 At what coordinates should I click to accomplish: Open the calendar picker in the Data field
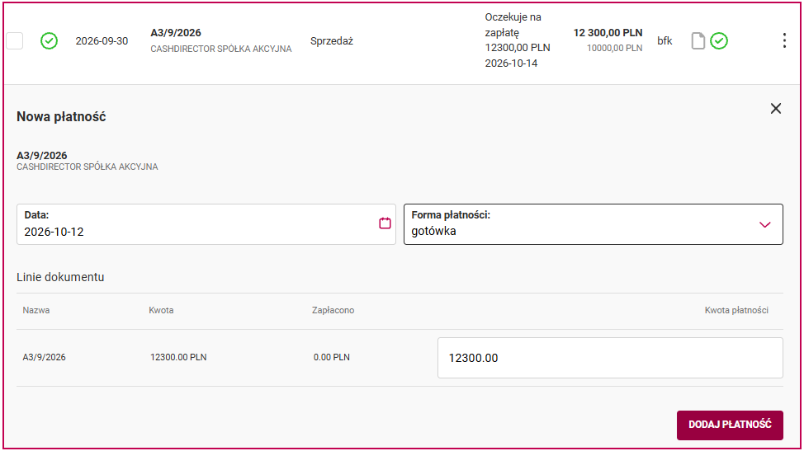coord(385,223)
